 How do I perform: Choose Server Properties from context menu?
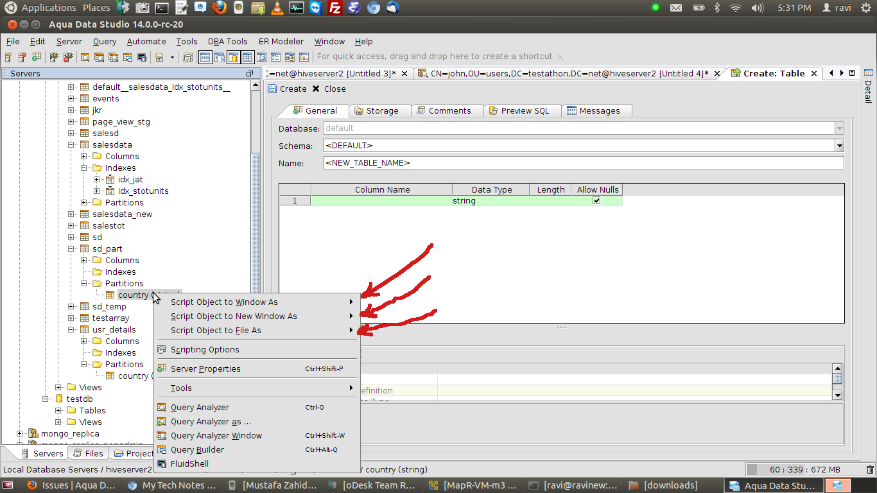[257, 369]
